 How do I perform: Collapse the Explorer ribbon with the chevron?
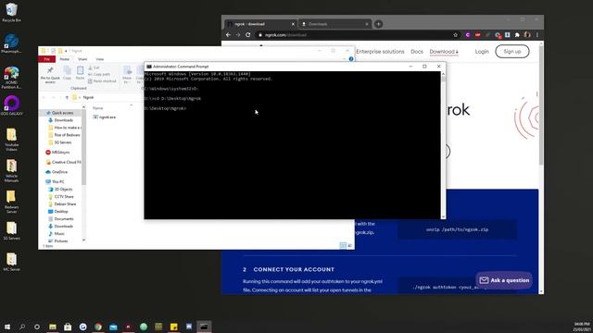pyautogui.click(x=344, y=59)
